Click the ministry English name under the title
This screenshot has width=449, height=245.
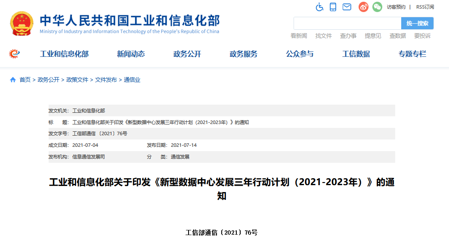click(130, 31)
